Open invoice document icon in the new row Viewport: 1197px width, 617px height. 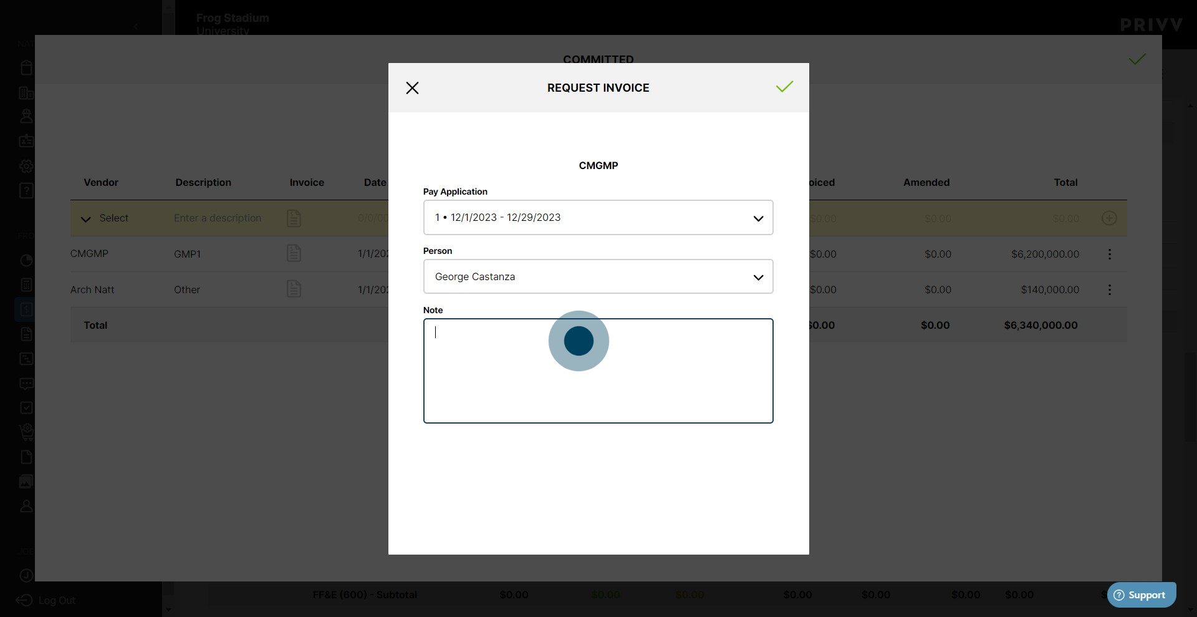coord(294,218)
